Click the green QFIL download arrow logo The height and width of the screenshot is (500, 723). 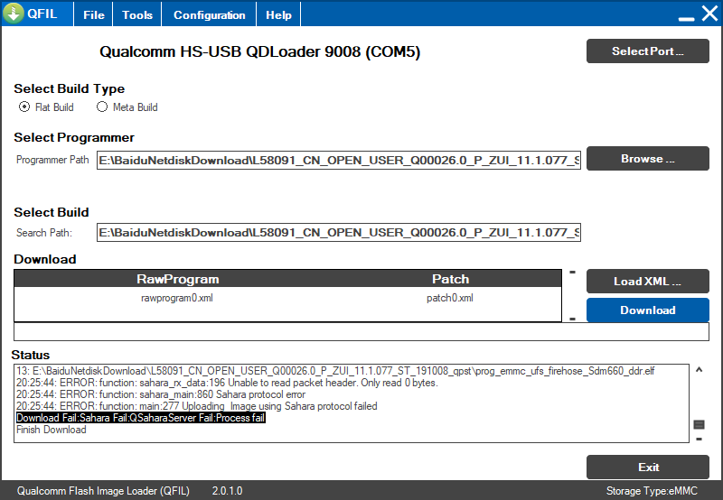14,14
